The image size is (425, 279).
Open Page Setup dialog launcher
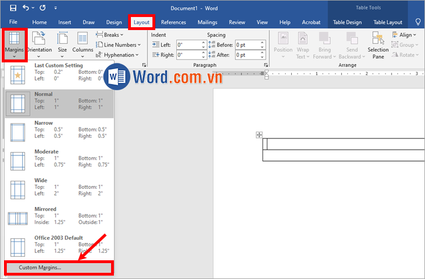[x=144, y=65]
